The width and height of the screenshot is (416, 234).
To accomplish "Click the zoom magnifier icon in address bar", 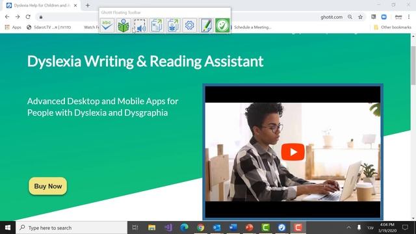I will pyautogui.click(x=350, y=17).
